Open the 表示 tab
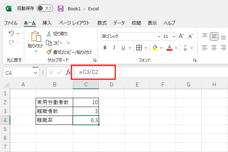228x152 pixels. click(152, 23)
